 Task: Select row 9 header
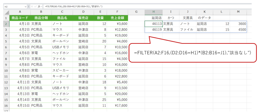coord(7,65)
